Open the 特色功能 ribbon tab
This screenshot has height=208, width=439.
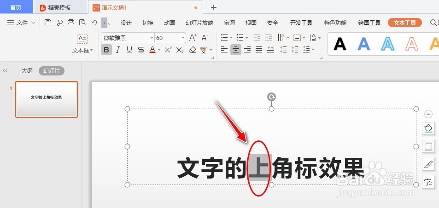coord(335,23)
